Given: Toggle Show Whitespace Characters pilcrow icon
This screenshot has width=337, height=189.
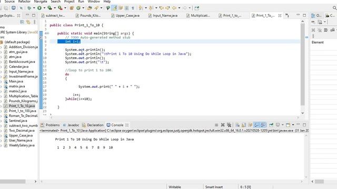Looking at the screenshot, I should click(133, 8).
